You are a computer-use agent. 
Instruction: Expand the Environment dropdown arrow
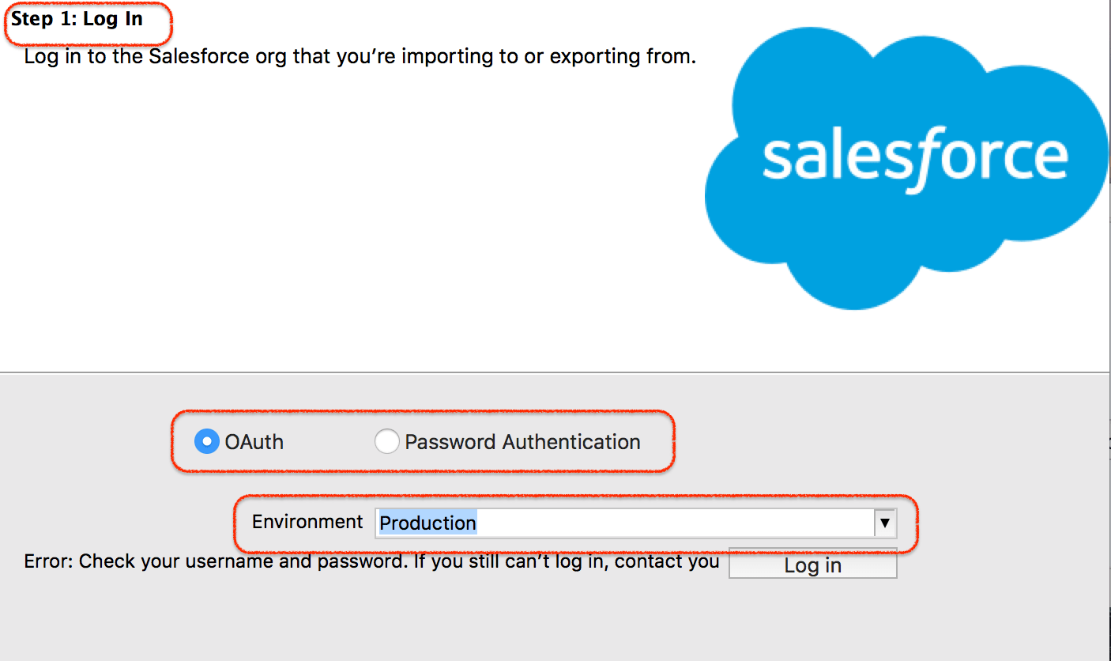(885, 523)
